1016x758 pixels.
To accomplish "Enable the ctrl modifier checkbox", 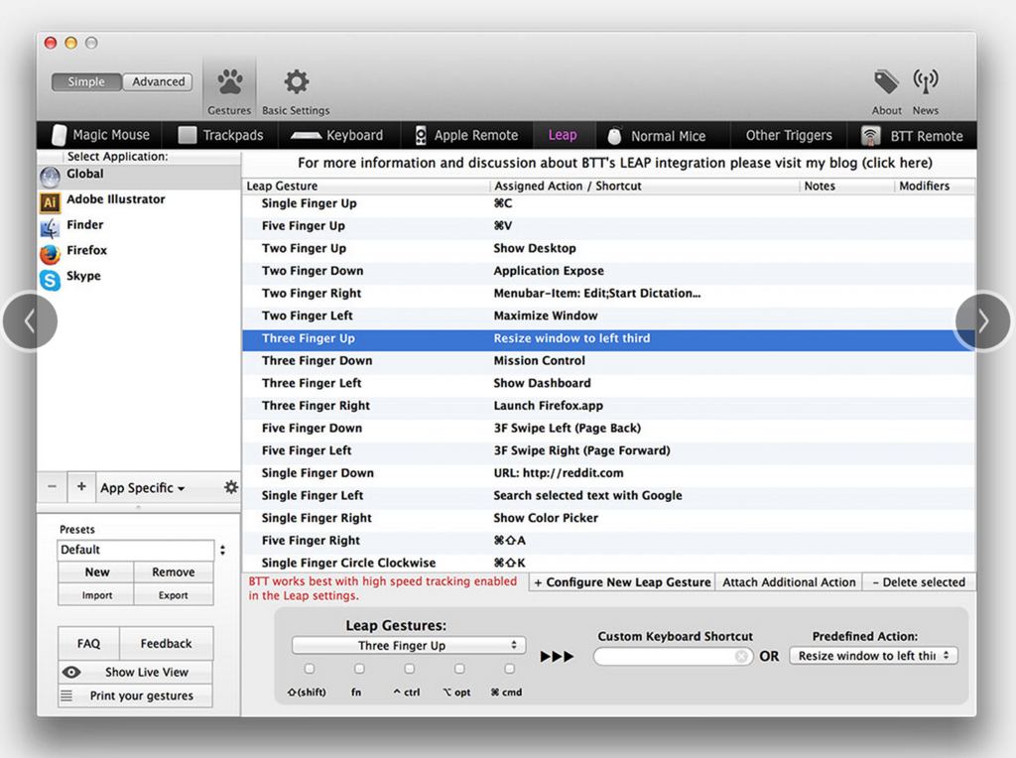I will (x=409, y=669).
